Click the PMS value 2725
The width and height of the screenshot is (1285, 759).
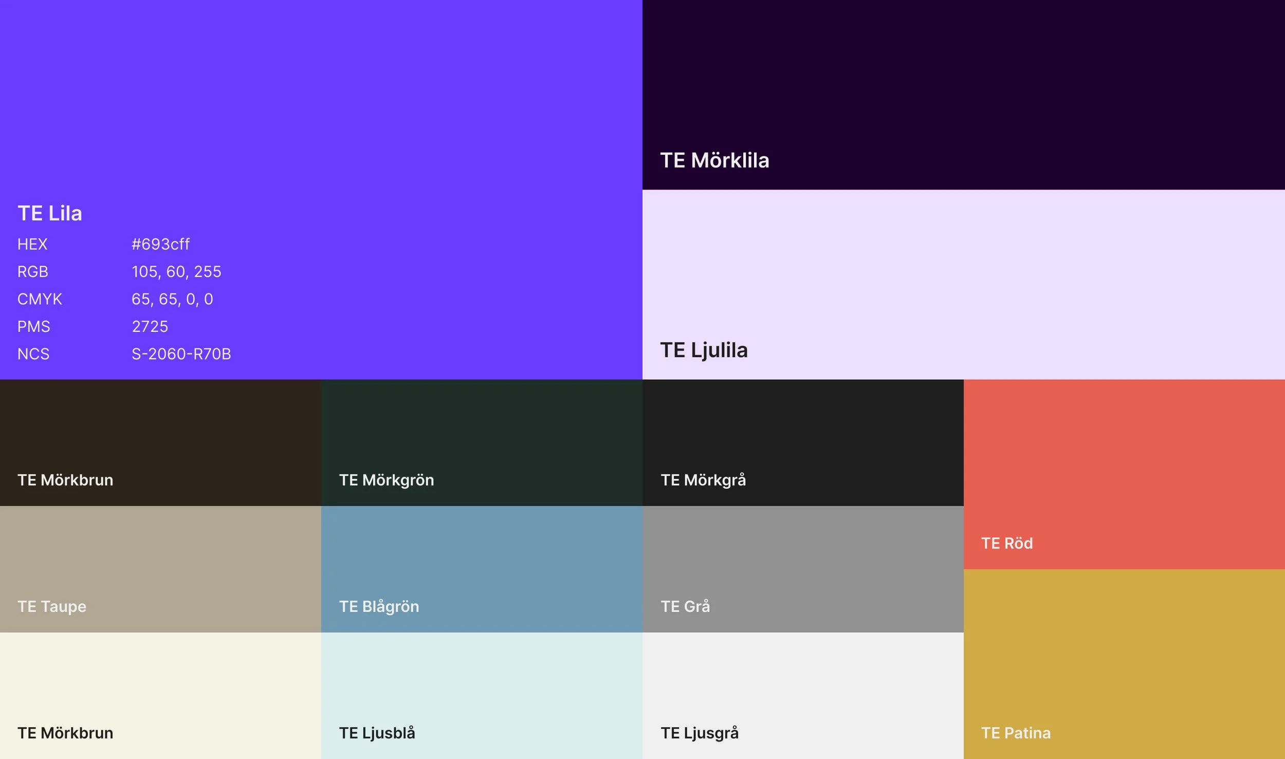pyautogui.click(x=150, y=326)
